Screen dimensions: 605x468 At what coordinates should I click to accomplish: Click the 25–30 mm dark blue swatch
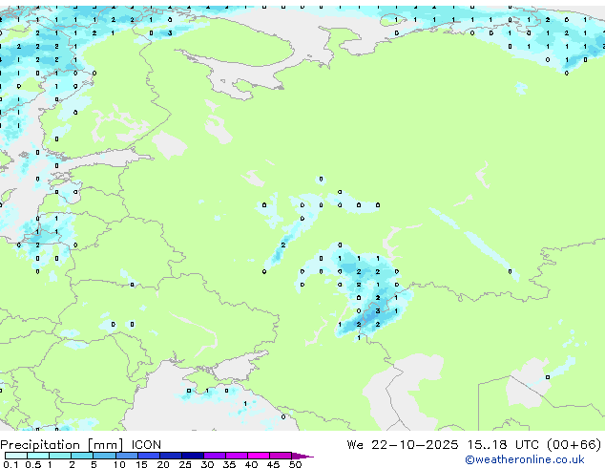click(193, 456)
